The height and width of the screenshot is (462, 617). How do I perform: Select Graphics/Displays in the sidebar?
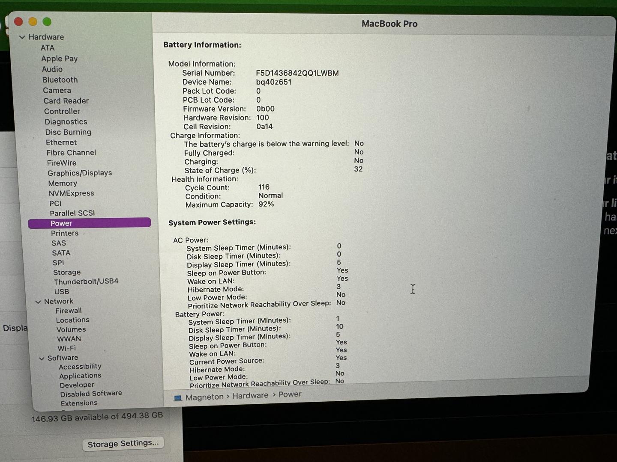[80, 173]
